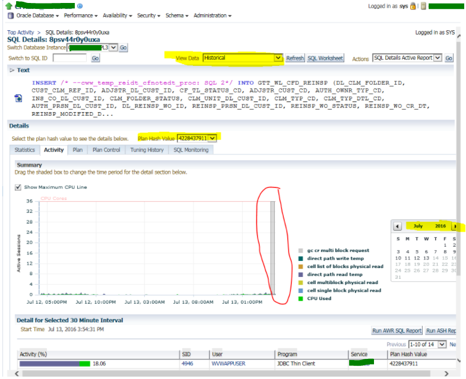Click Go next to Switch Database Instance
Viewport: 466px width, 379px height.
coord(123,47)
